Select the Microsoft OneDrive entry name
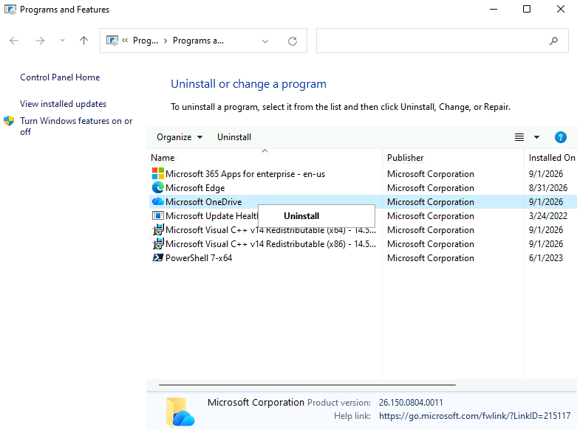Screen dimensions: 577x430 coord(203,202)
